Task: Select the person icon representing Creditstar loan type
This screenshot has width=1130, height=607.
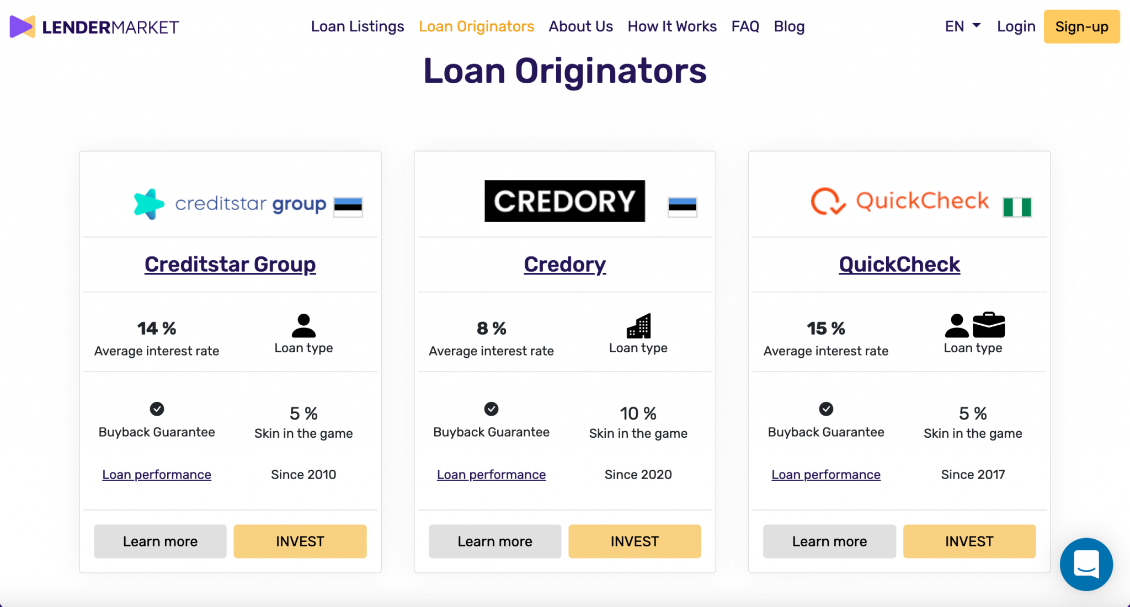Action: click(x=303, y=326)
